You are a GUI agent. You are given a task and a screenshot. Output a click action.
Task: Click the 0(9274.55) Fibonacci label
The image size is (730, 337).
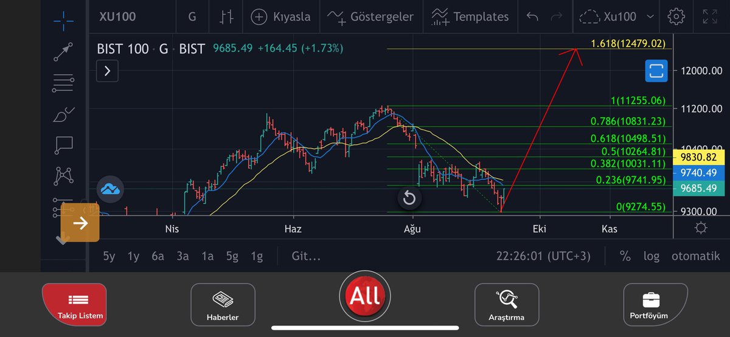point(641,207)
